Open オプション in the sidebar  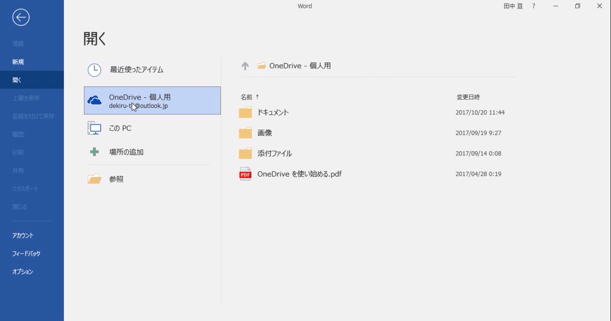32,272
